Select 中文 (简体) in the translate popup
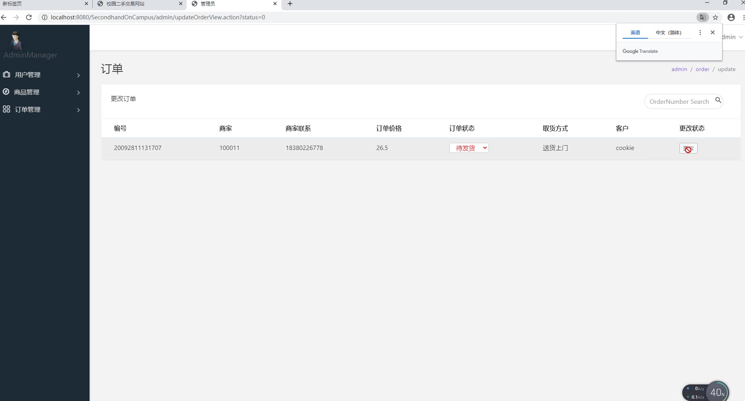Image resolution: width=745 pixels, height=401 pixels. tap(668, 33)
